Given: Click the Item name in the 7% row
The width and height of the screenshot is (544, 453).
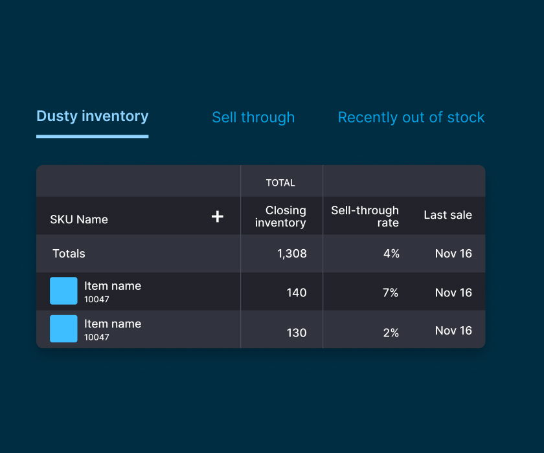Looking at the screenshot, I should (113, 286).
